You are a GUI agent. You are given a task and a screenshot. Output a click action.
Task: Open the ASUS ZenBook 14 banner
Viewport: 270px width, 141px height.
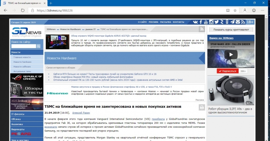pyautogui.click(x=27, y=104)
